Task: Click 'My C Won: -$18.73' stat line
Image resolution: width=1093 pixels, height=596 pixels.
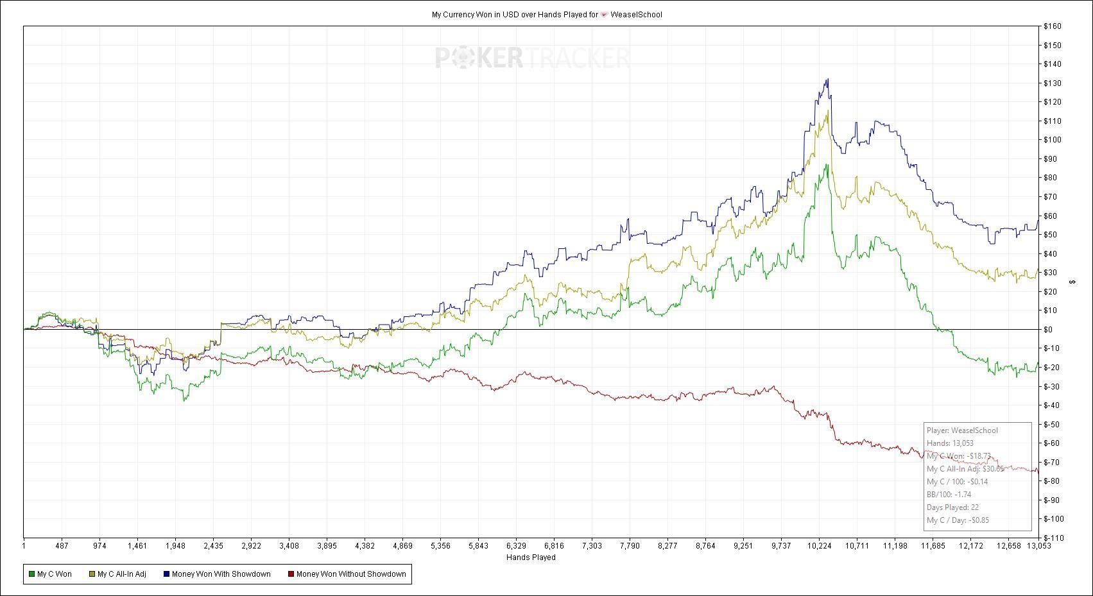Action: tap(959, 456)
